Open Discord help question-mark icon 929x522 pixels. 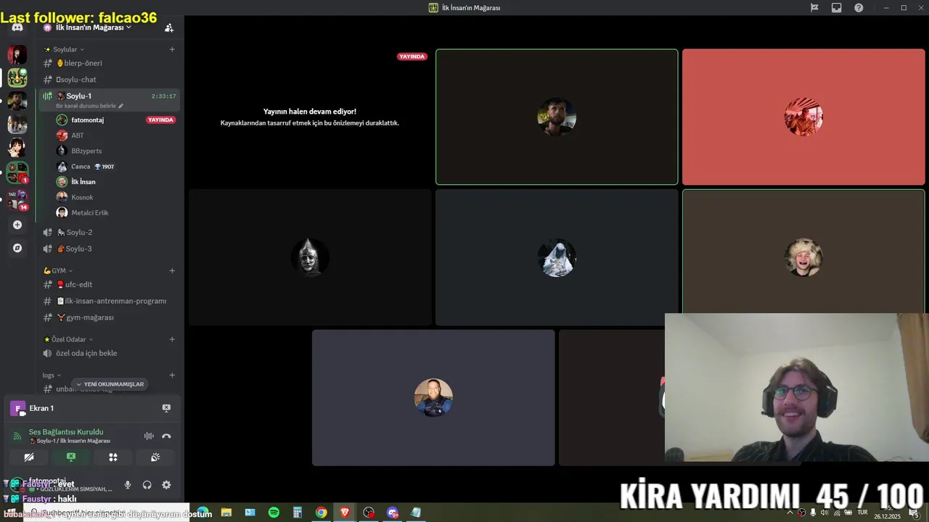859,8
